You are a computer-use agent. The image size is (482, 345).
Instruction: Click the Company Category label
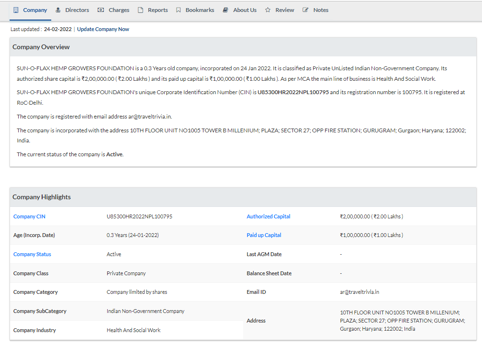point(35,292)
